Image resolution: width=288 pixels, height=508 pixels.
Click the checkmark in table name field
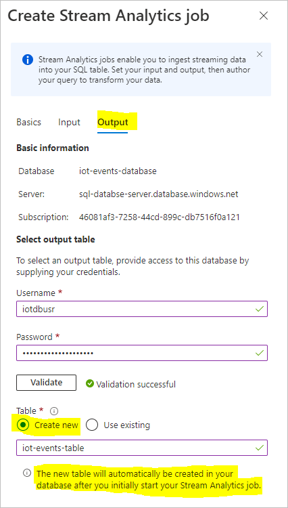(x=259, y=448)
